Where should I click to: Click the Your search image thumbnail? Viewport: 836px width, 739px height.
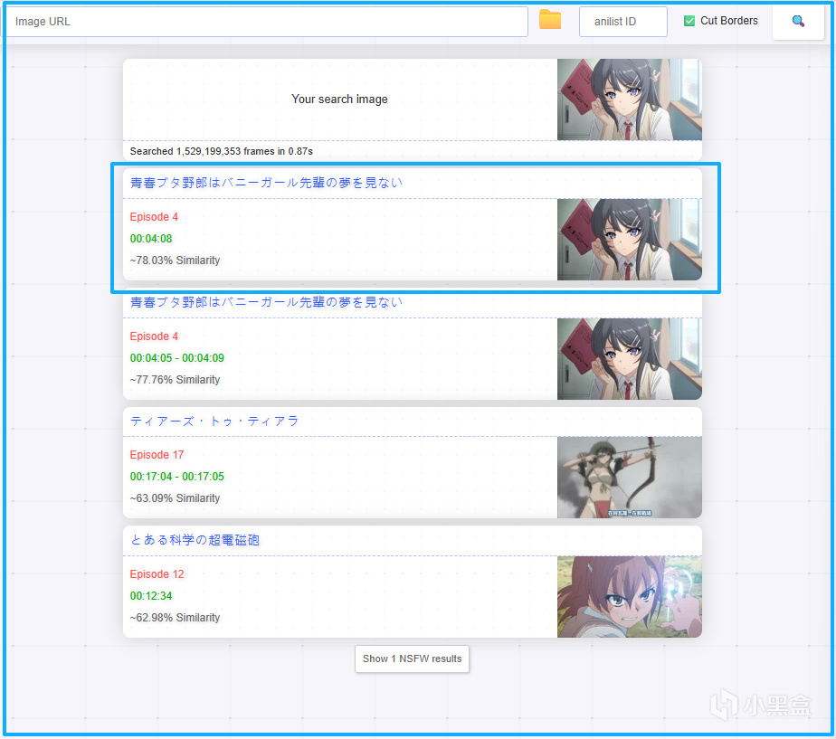point(629,99)
